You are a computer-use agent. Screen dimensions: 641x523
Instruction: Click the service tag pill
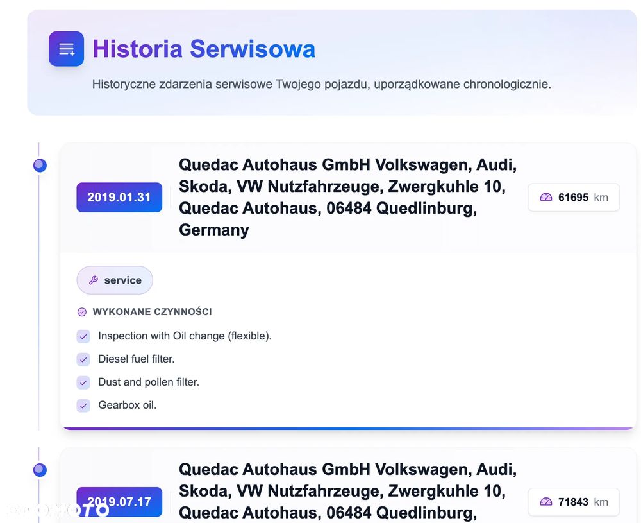click(x=115, y=280)
